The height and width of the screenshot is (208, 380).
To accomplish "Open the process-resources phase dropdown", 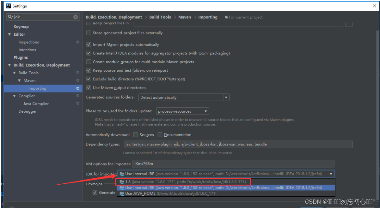I will click(x=206, y=111).
